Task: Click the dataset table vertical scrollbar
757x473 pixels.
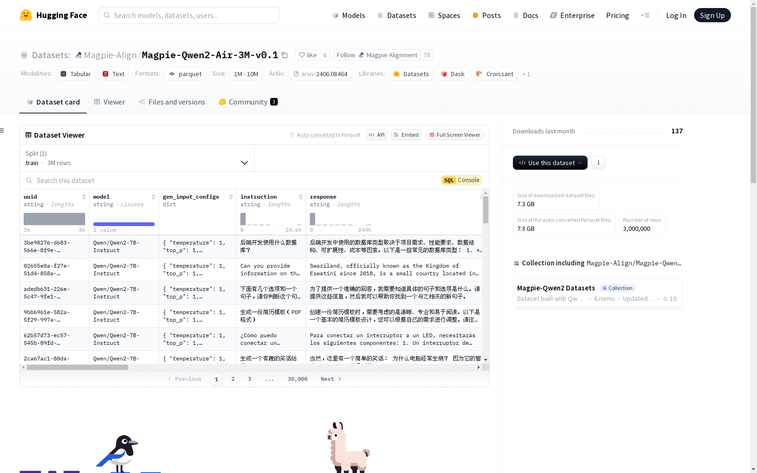Action: click(x=485, y=210)
